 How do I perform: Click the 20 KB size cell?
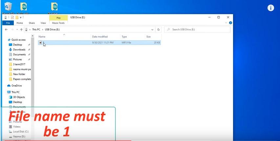[157, 43]
